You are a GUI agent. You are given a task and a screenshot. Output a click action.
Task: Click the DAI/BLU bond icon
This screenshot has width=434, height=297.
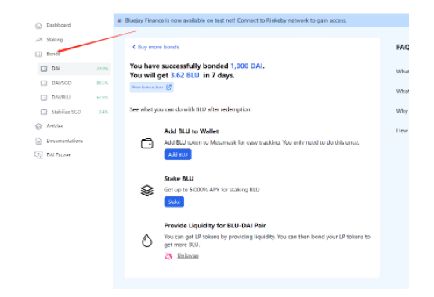44,98
